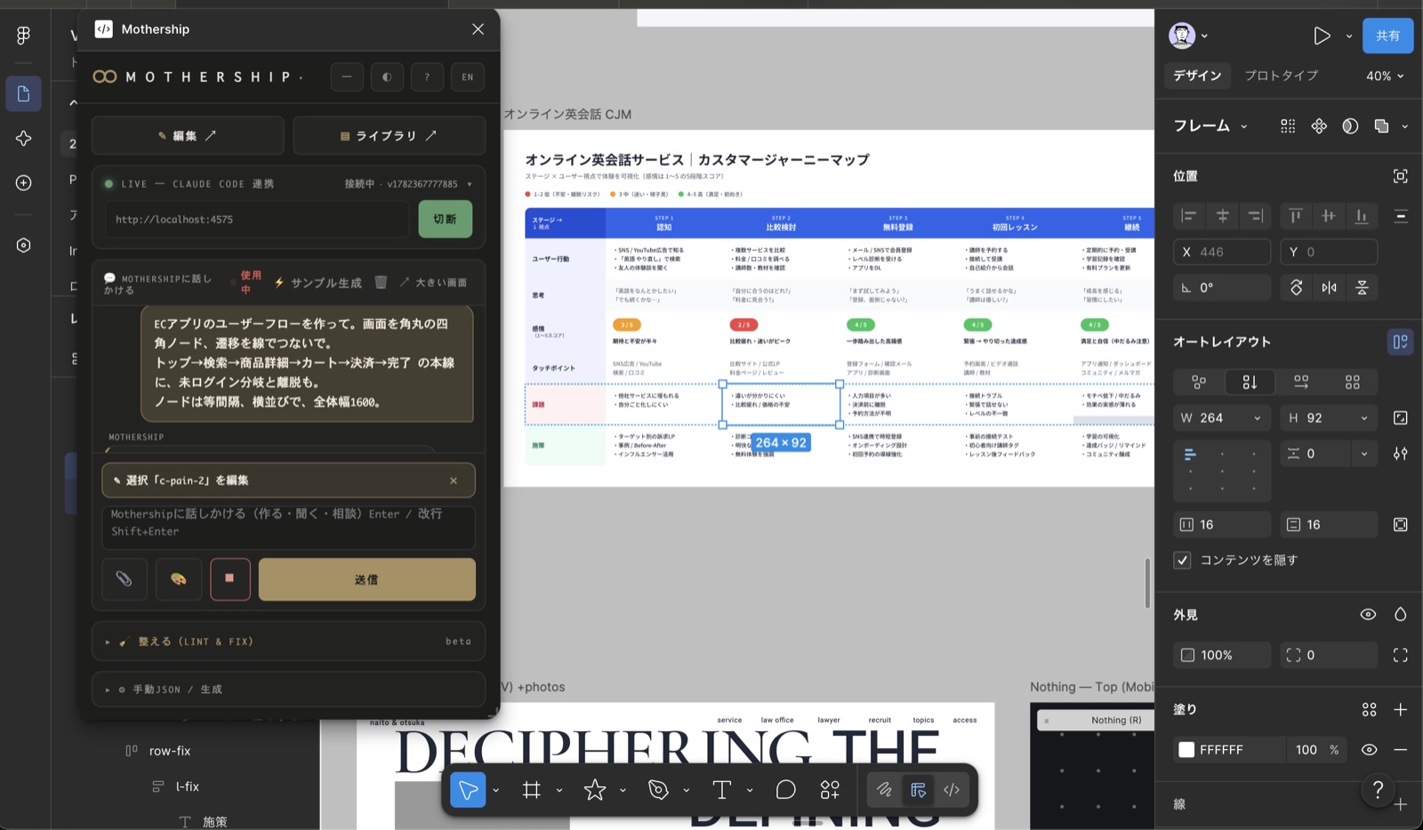The image size is (1423, 830).
Task: Click the palette icon in Mothership
Action: 178,579
